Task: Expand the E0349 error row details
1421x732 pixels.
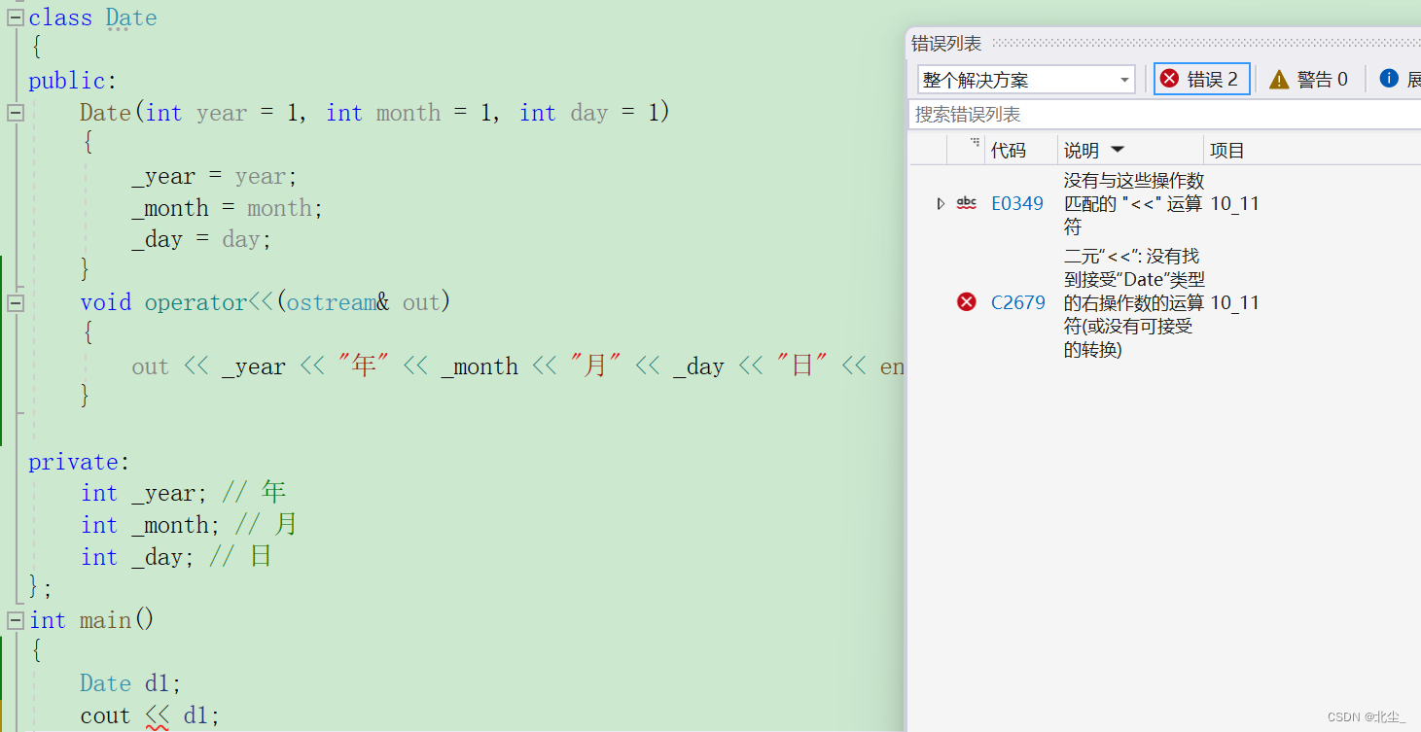Action: 940,203
